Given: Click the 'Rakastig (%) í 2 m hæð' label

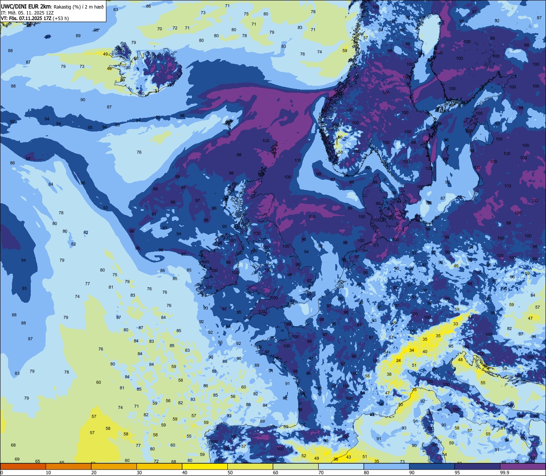Looking at the screenshot, I should [x=78, y=6].
